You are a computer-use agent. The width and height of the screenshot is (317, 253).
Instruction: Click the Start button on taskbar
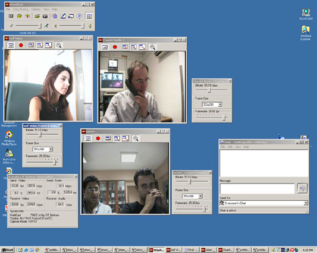(8, 250)
